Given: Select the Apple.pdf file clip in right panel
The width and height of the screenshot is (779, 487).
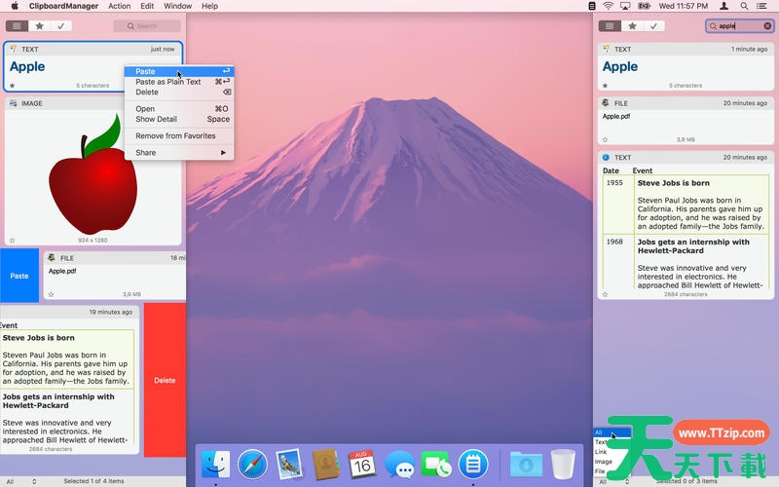Looking at the screenshot, I should click(686, 121).
